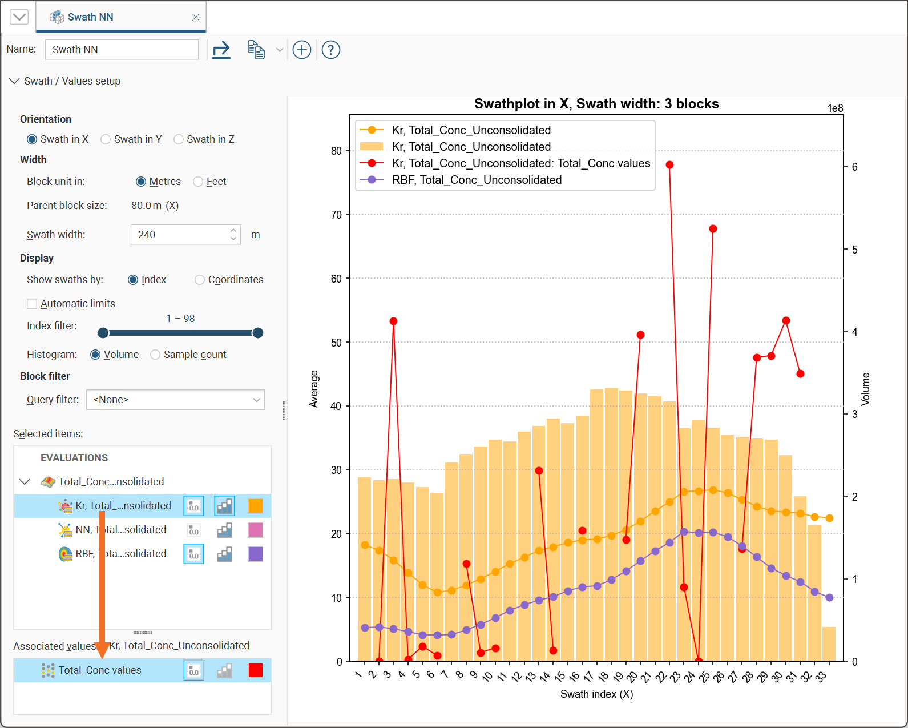Enable histogram icon for NN evaluation
908x728 pixels.
pyautogui.click(x=224, y=530)
